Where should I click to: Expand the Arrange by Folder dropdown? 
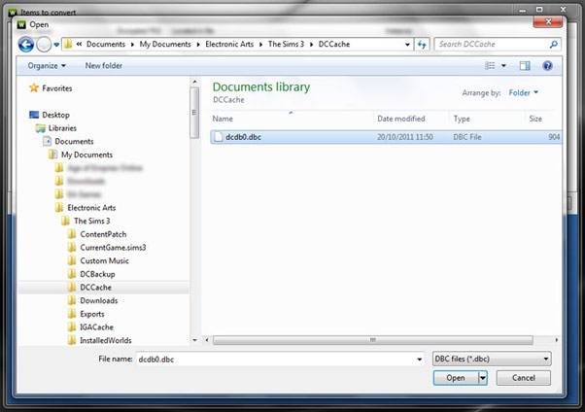coord(524,93)
